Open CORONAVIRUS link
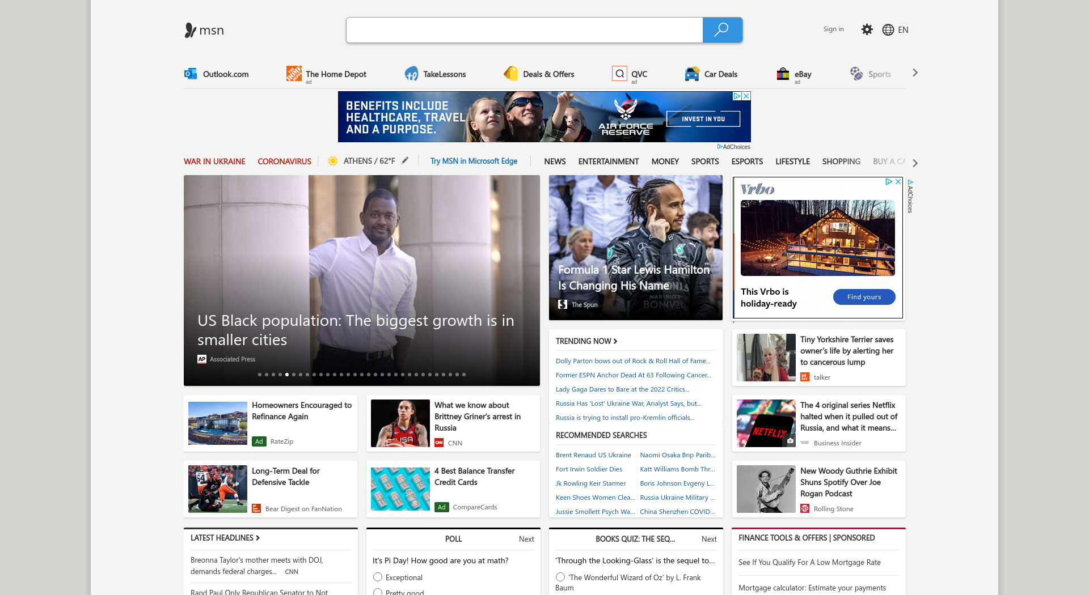1089x595 pixels. [284, 161]
